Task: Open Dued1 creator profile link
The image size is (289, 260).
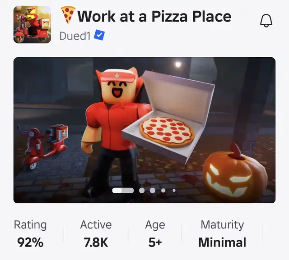Action: 75,36
